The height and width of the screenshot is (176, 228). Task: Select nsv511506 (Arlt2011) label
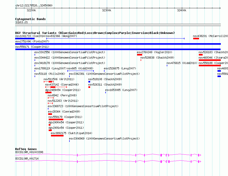tap(59, 79)
